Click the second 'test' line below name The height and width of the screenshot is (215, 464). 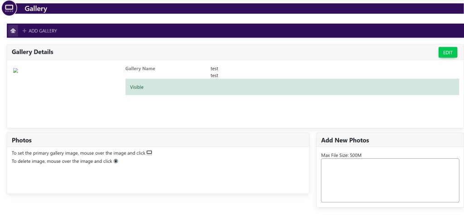click(x=214, y=76)
